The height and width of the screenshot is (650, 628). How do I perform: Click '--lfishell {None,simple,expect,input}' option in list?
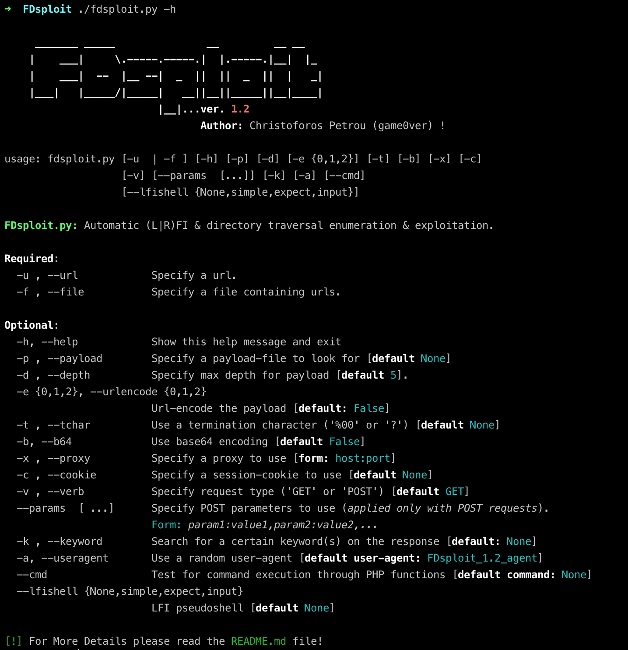point(130,591)
